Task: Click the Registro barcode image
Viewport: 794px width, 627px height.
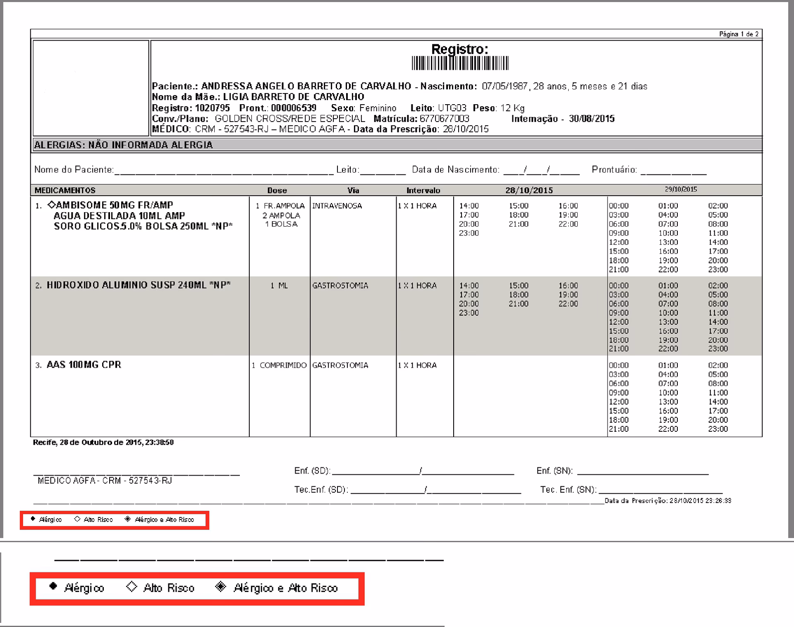Action: click(460, 63)
